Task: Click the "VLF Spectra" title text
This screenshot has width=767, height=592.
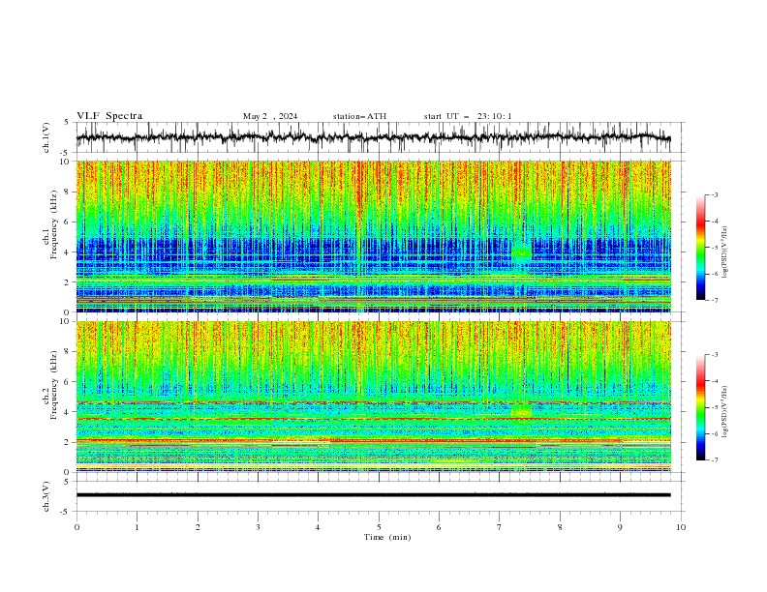Action: [x=109, y=116]
